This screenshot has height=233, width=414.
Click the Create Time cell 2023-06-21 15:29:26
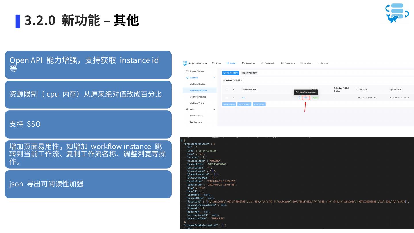click(x=366, y=98)
